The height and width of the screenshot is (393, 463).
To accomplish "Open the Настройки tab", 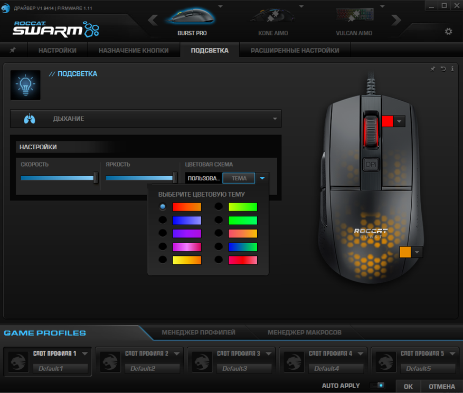I will (x=58, y=51).
